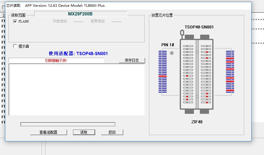Image resolution: width=264 pixels, height=155 pixels.
Task: Start reading with the 读取 button
Action: [84, 132]
